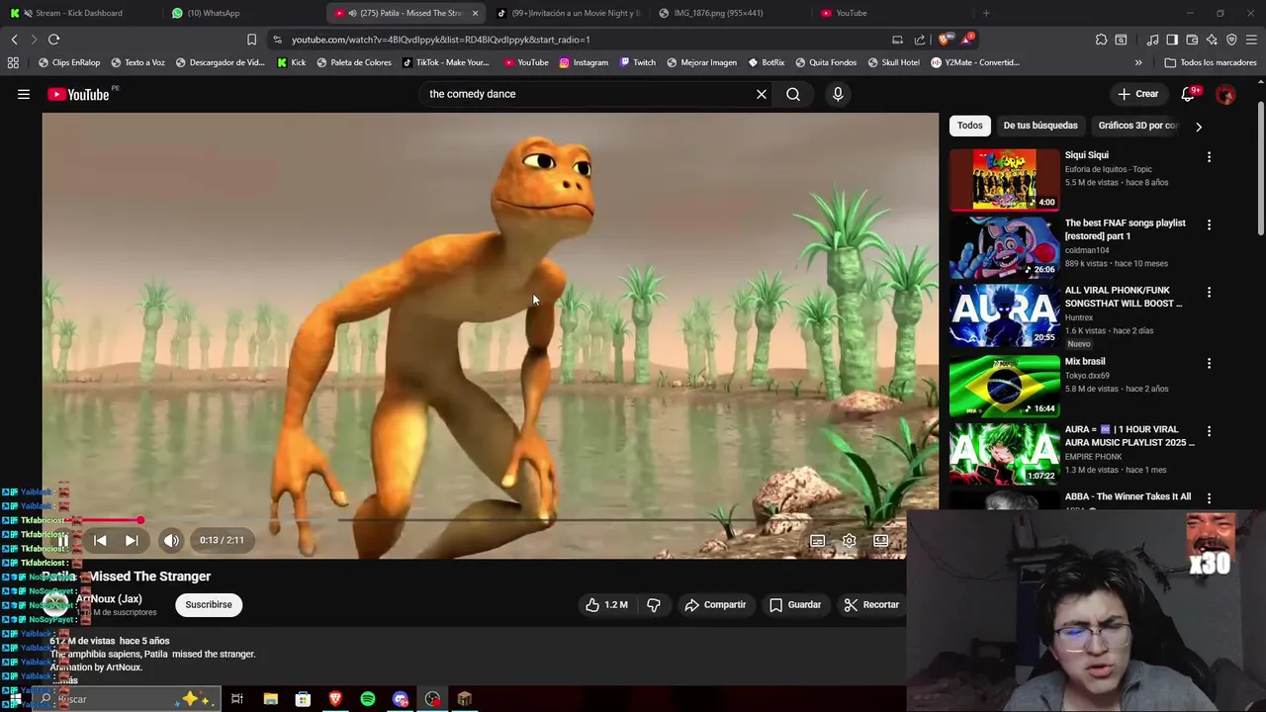Open the browser extensions puzzle icon

[1101, 40]
